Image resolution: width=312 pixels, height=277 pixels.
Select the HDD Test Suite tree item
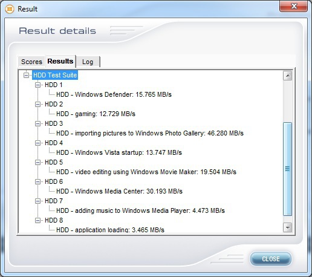[x=55, y=75]
